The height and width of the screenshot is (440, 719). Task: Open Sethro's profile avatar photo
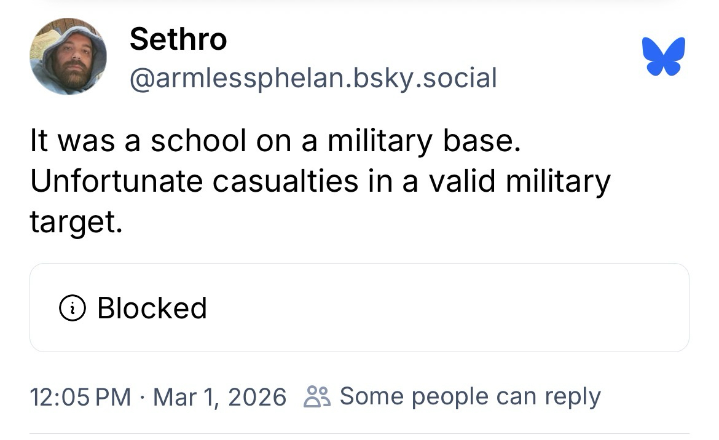(x=68, y=57)
